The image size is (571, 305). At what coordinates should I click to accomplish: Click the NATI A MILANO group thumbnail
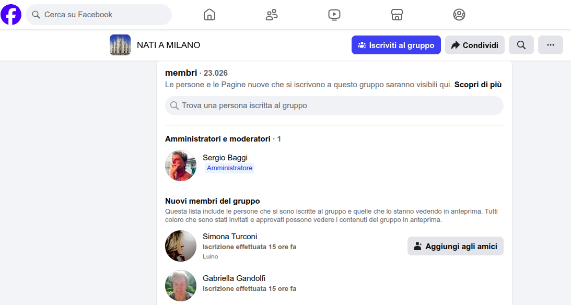click(120, 45)
